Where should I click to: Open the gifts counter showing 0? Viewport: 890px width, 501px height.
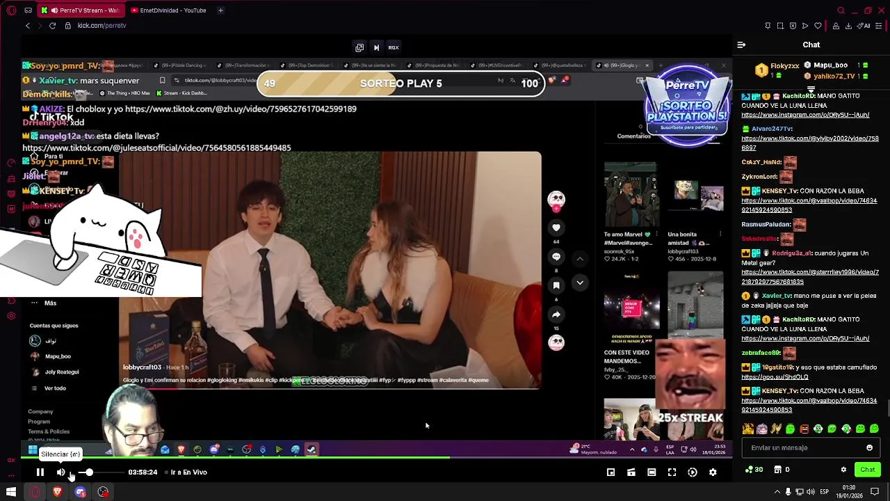pyautogui.click(x=782, y=470)
